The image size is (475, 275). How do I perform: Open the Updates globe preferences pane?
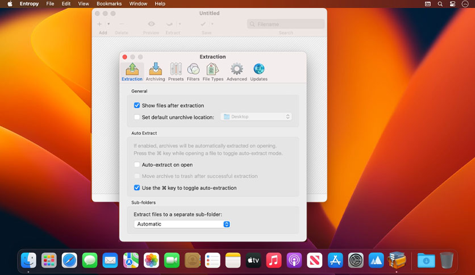259,72
